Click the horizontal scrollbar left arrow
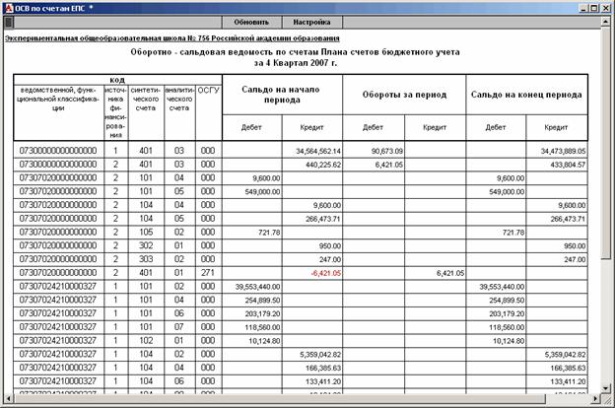The image size is (615, 408). 8,400
